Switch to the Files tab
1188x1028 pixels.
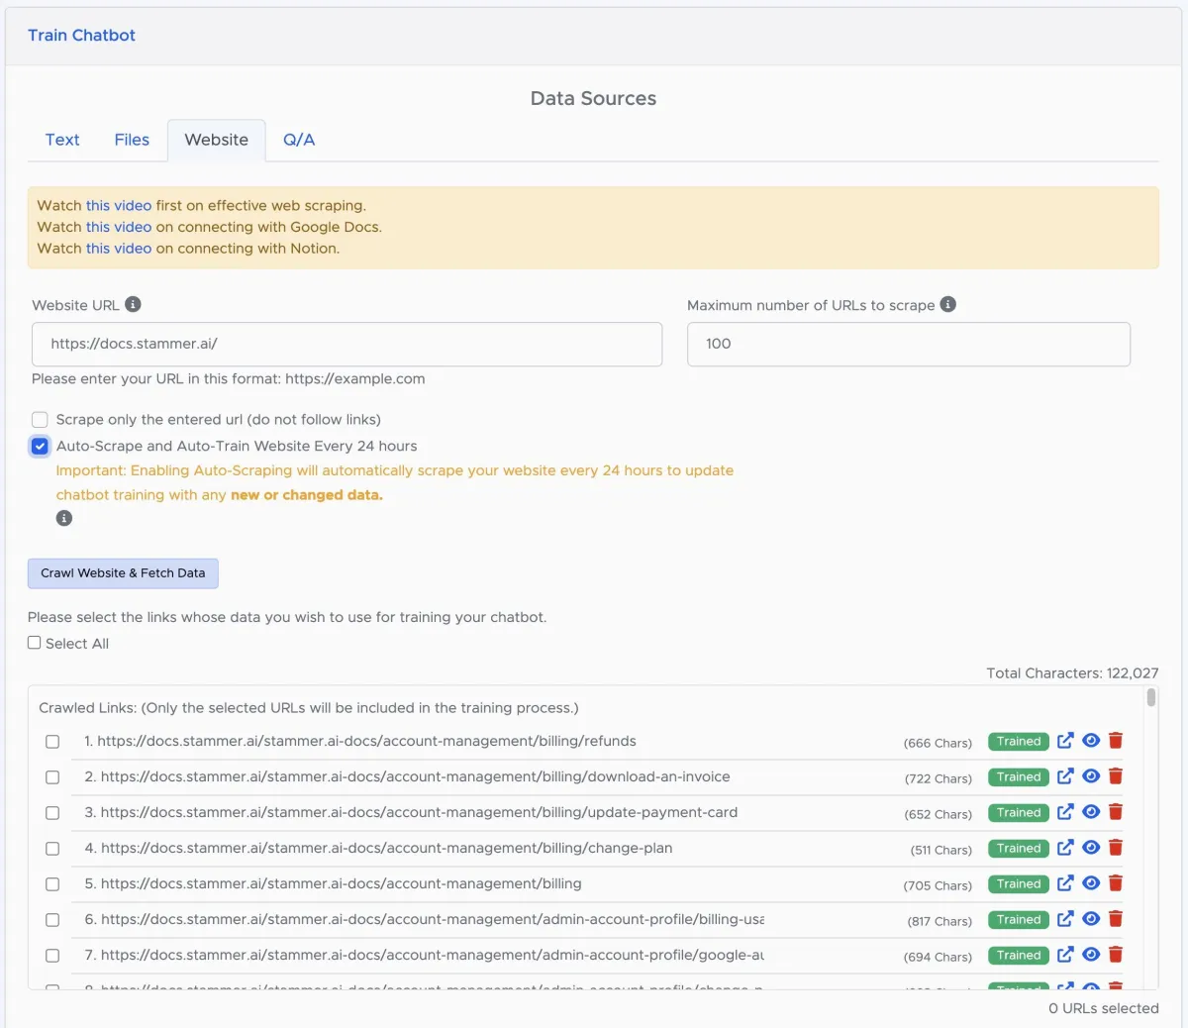[132, 140]
